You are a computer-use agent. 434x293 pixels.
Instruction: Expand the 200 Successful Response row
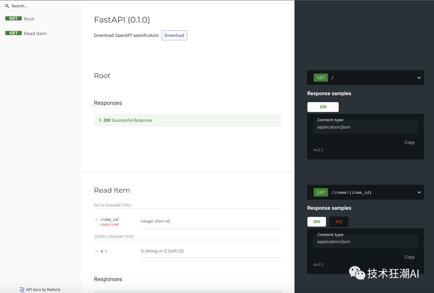[x=188, y=120]
